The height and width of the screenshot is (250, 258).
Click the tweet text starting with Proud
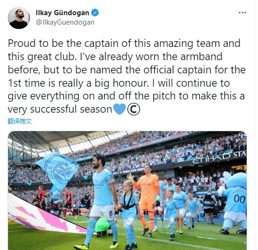point(127,76)
